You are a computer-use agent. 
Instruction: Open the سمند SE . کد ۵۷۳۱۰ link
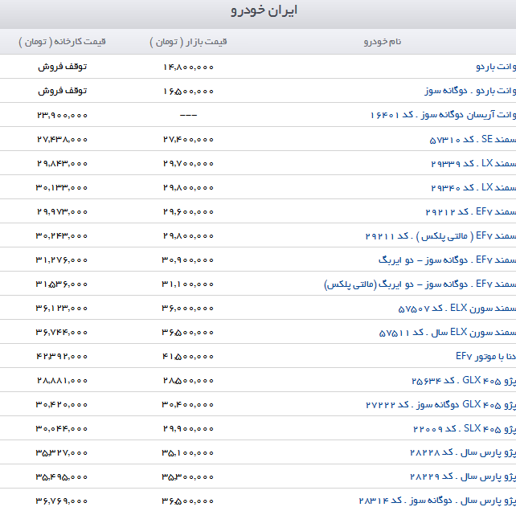coord(473,139)
